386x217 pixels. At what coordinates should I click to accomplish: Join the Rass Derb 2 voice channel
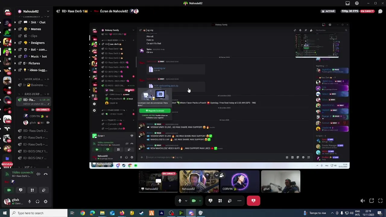[x=34, y=131]
